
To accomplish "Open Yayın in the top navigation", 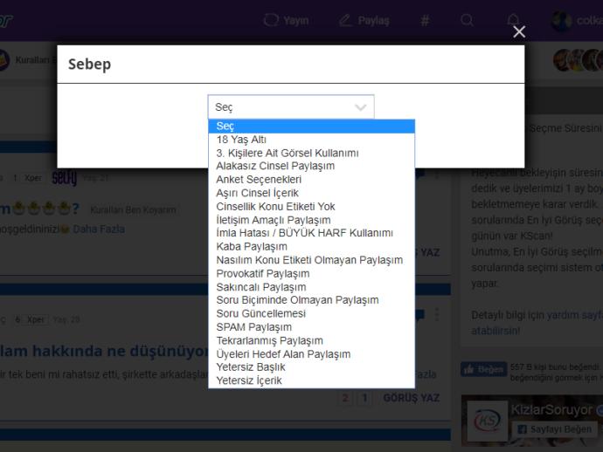I will (x=286, y=20).
